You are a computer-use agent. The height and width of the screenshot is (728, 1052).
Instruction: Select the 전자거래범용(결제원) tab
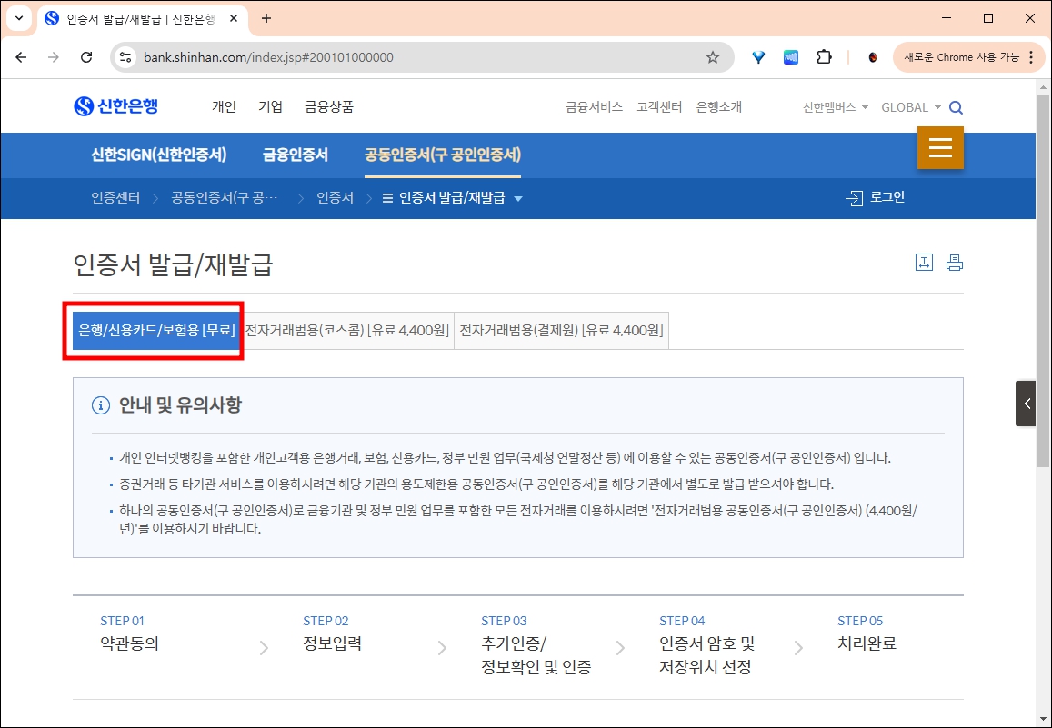coord(560,330)
